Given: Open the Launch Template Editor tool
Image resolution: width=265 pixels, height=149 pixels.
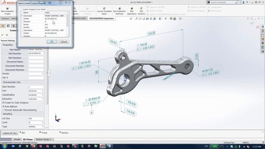Looking at the screenshot, I should coord(104,11).
